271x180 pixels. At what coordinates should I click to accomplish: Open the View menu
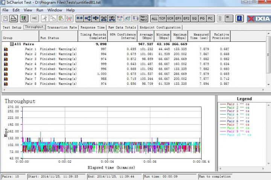[x=28, y=10]
